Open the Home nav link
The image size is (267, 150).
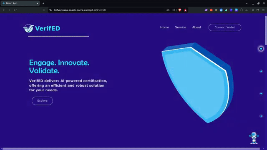(164, 27)
